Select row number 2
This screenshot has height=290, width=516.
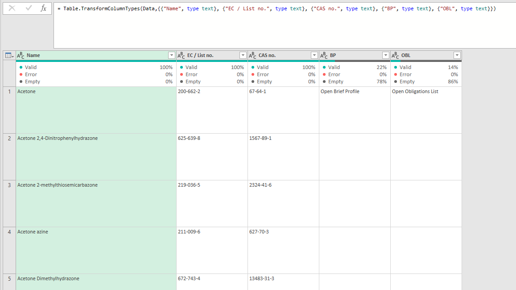pyautogui.click(x=9, y=157)
